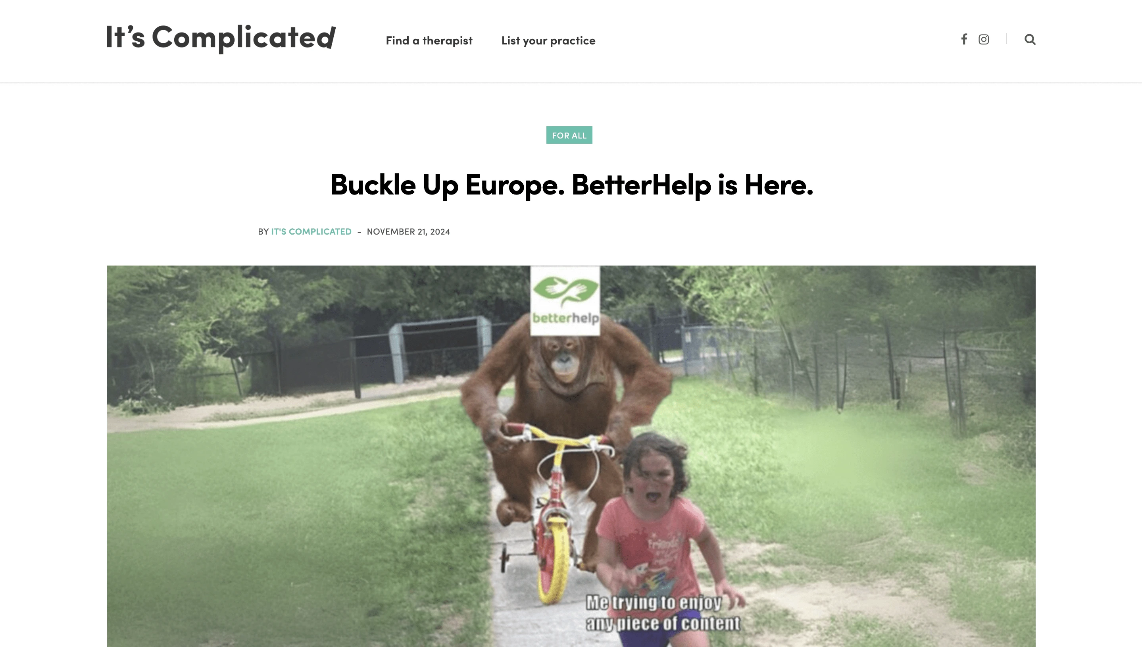Click the tricycle handlebars in photo
The image size is (1142, 647).
click(x=558, y=438)
